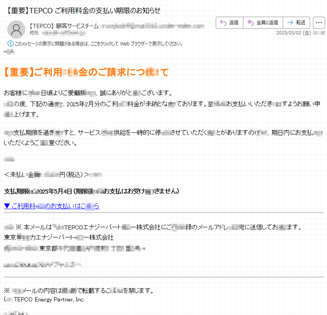Click the 返信 reply button
Image resolution: width=327 pixels, height=315 pixels.
pyautogui.click(x=229, y=22)
